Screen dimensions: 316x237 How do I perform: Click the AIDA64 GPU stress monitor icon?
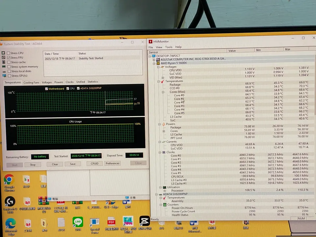4,76
